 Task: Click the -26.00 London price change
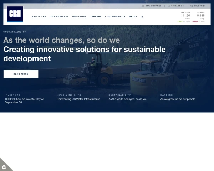pos(195,21)
